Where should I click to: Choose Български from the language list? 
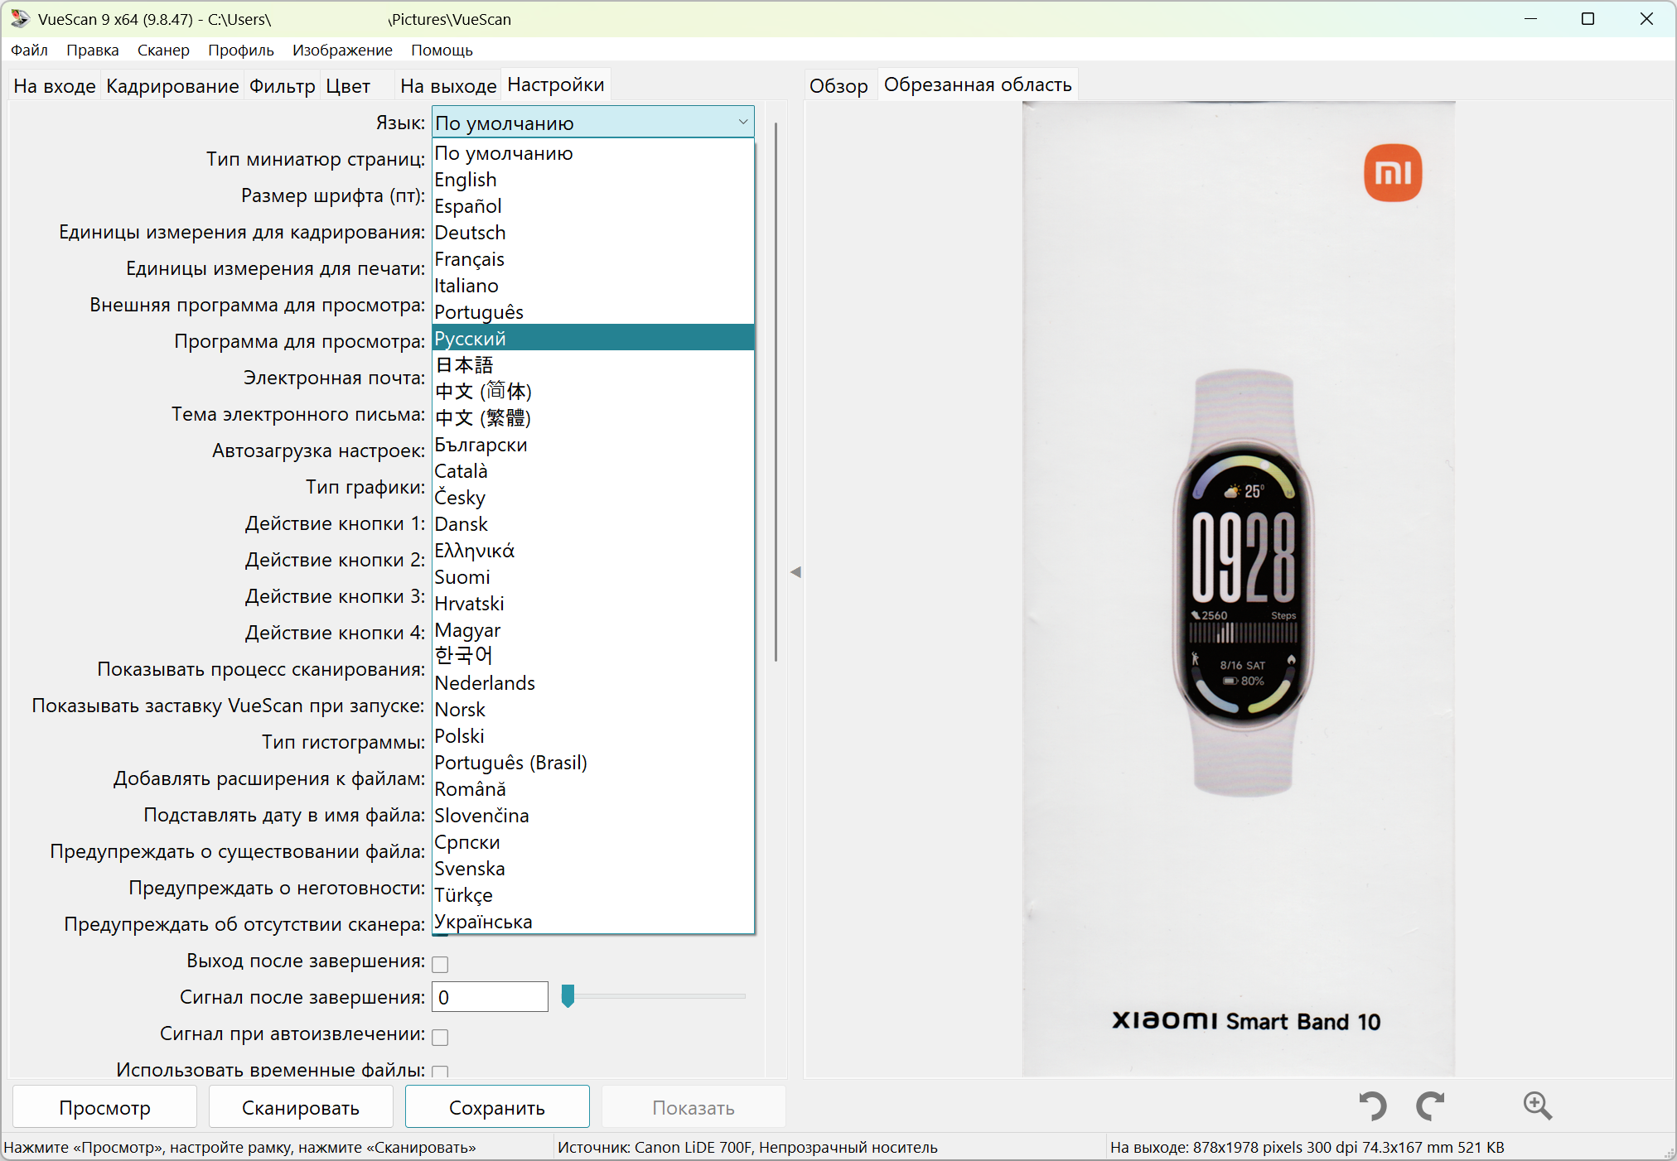click(593, 445)
